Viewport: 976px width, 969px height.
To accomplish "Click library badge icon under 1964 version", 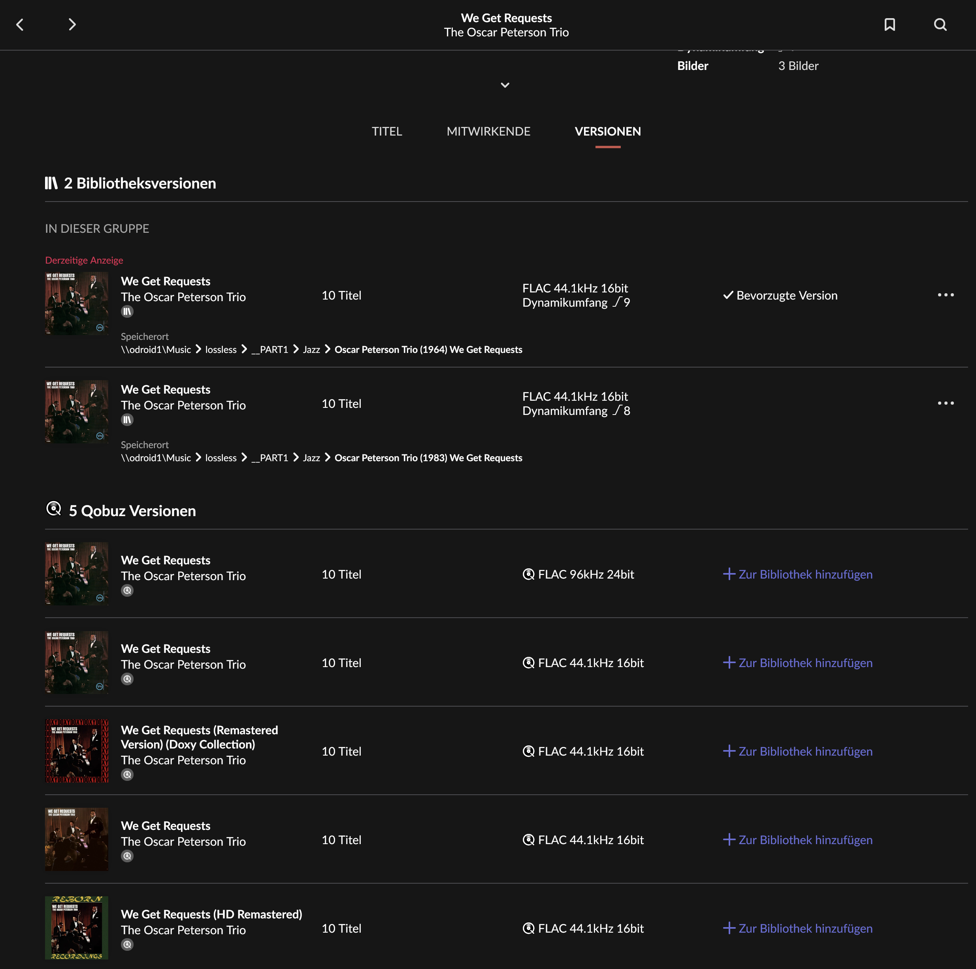I will (127, 312).
